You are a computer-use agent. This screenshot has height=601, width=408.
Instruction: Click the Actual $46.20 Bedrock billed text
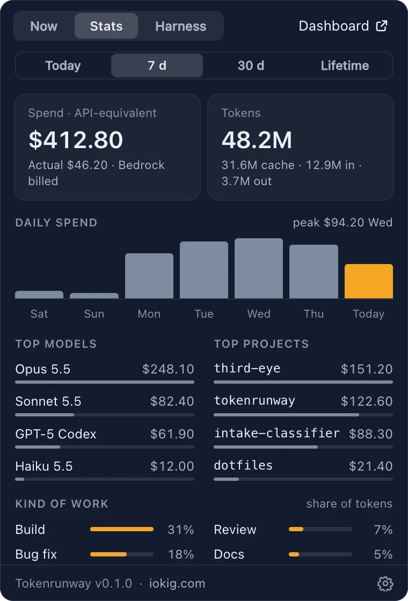pos(96,173)
